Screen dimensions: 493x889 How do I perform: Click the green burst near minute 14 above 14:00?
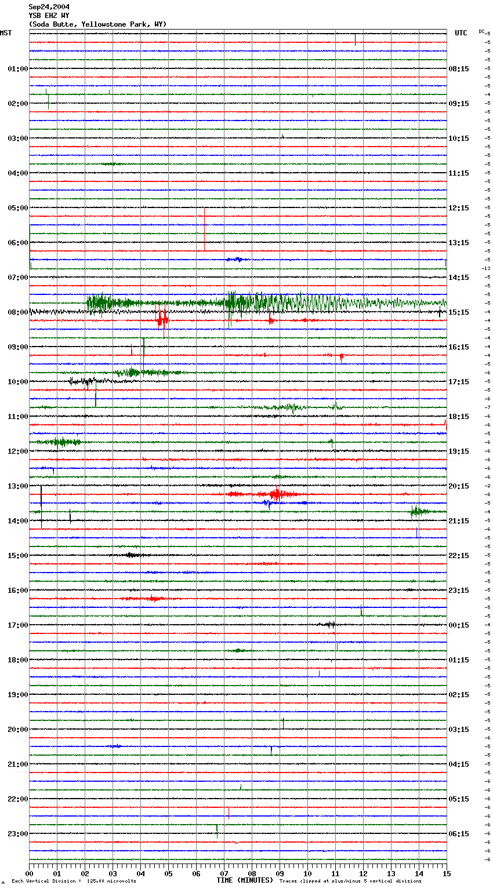coord(419,511)
